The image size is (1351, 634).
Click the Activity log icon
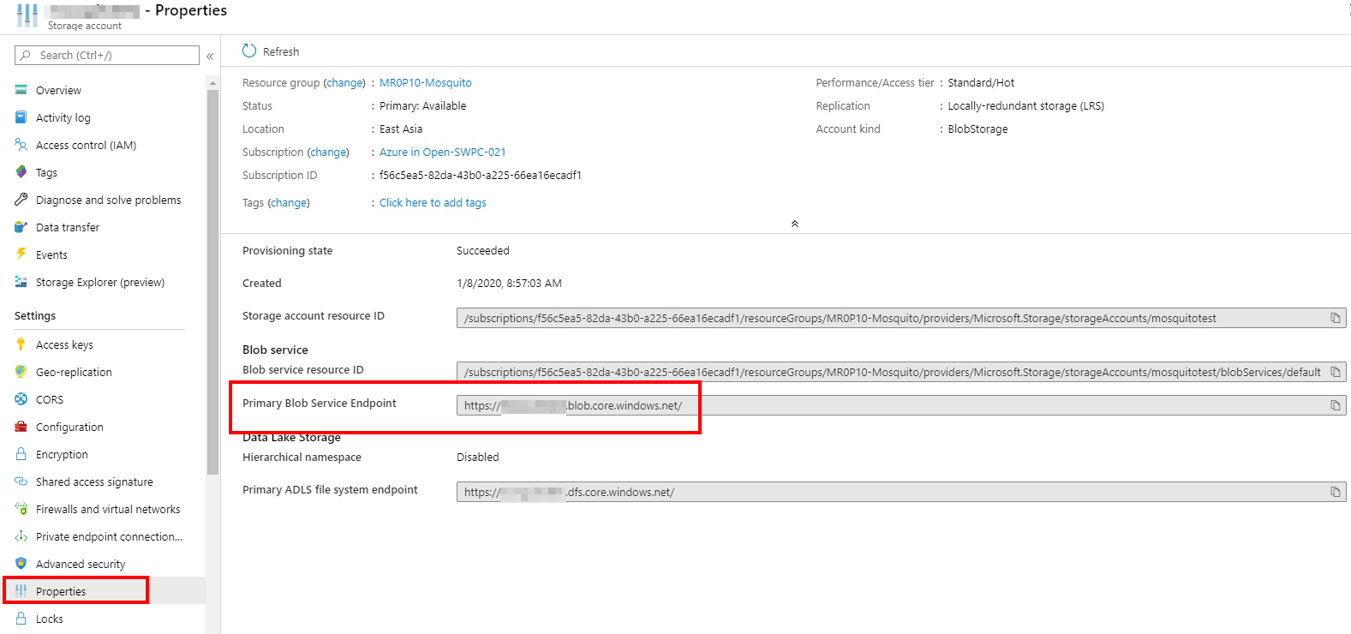[x=21, y=117]
